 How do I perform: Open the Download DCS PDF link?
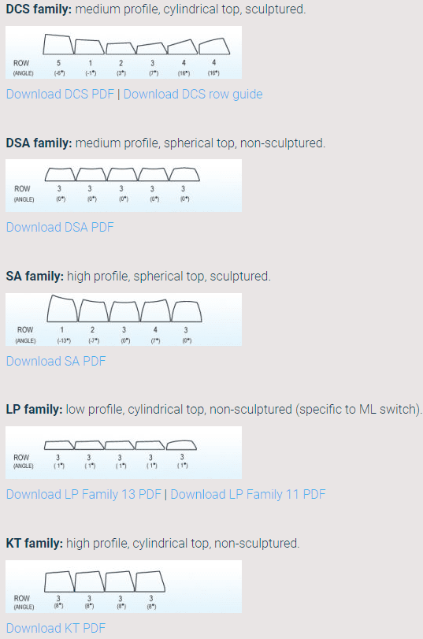[60, 94]
